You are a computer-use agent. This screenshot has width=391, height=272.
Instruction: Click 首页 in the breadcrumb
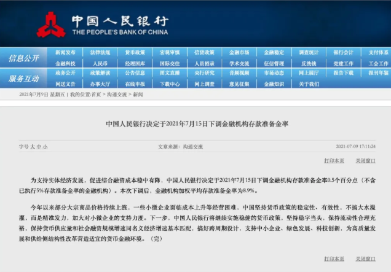(x=97, y=95)
